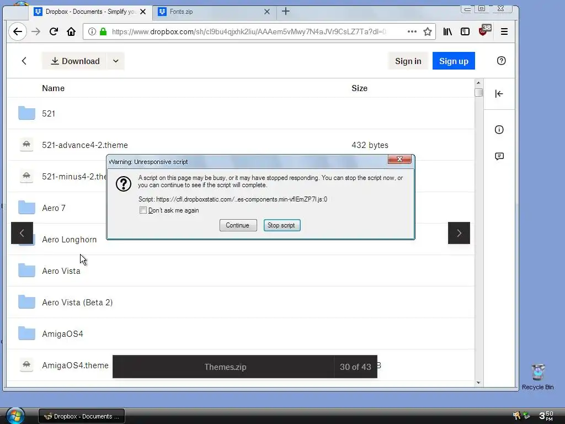
Task: Select the Recycle Bin desktop icon
Action: (537, 377)
